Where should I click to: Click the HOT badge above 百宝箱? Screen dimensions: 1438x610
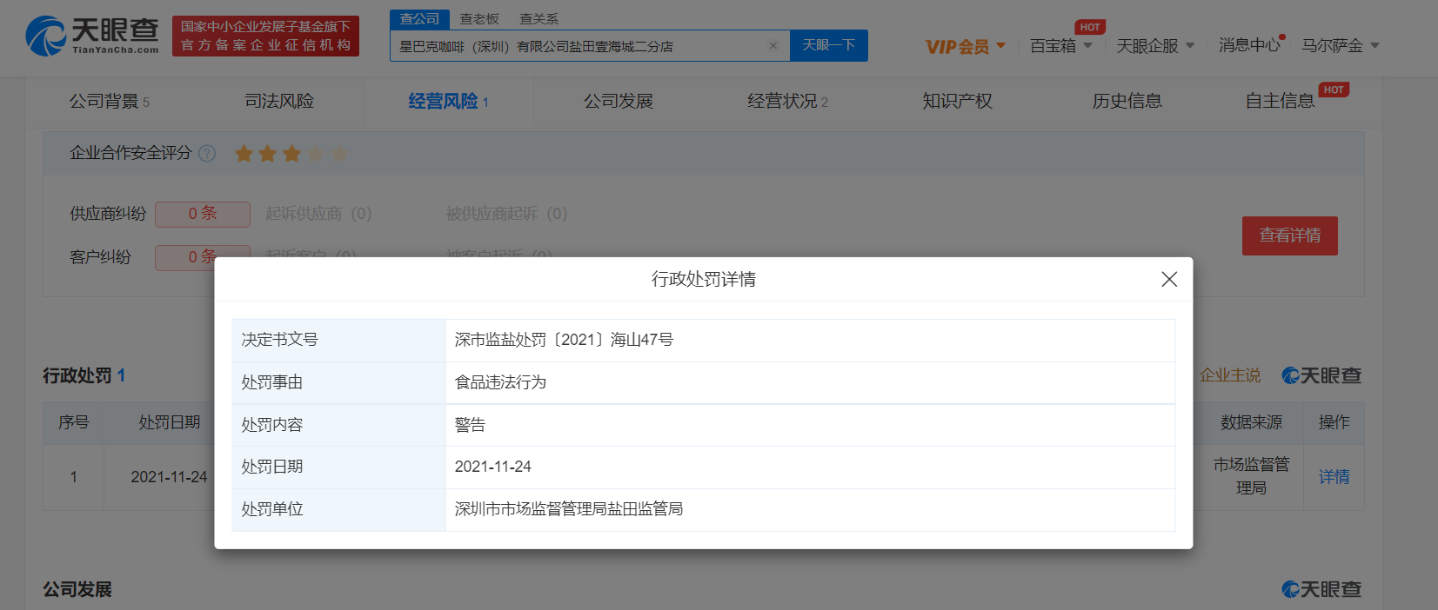pyautogui.click(x=1090, y=27)
